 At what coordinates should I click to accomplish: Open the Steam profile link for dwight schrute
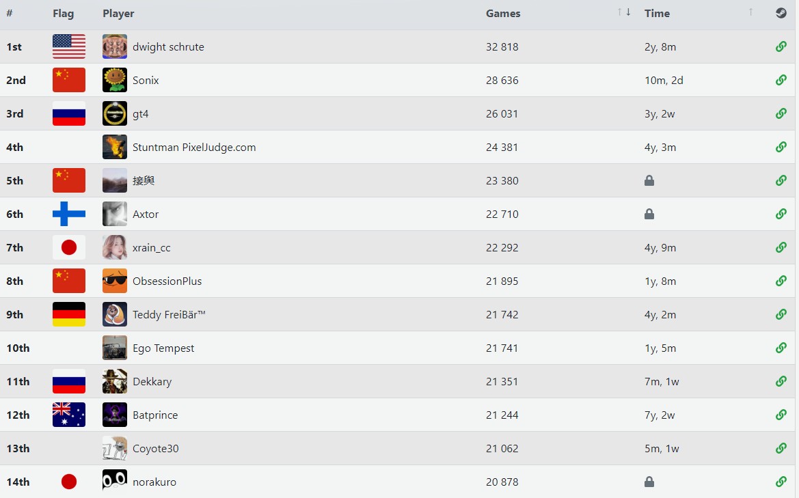(781, 46)
